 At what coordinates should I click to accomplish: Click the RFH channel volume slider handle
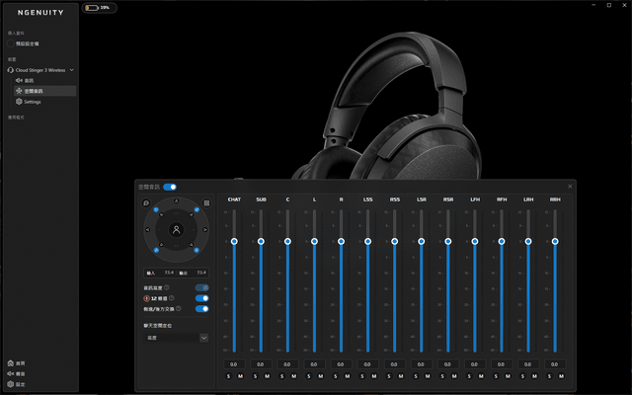tap(502, 241)
